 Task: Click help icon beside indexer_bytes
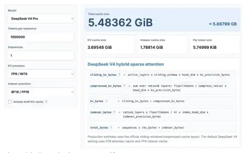pos(114,112)
